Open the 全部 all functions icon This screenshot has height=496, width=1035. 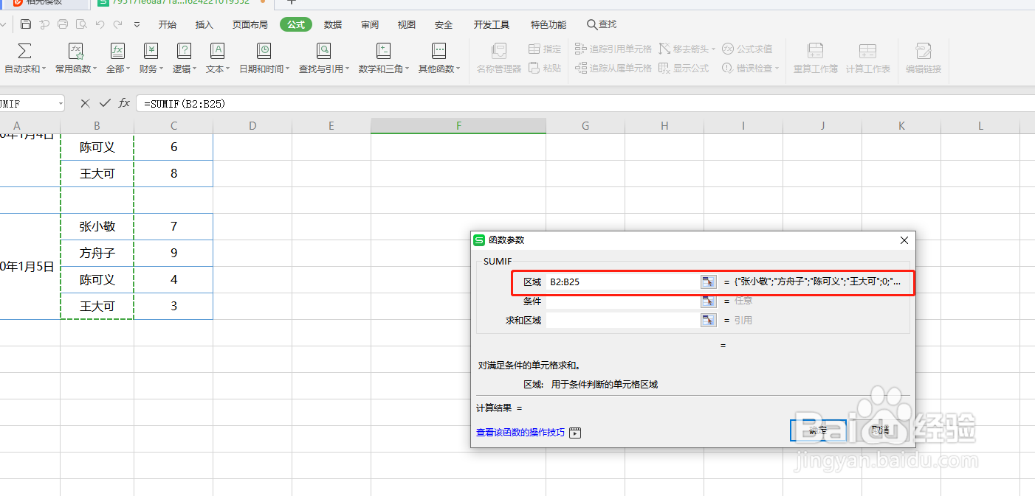click(118, 51)
